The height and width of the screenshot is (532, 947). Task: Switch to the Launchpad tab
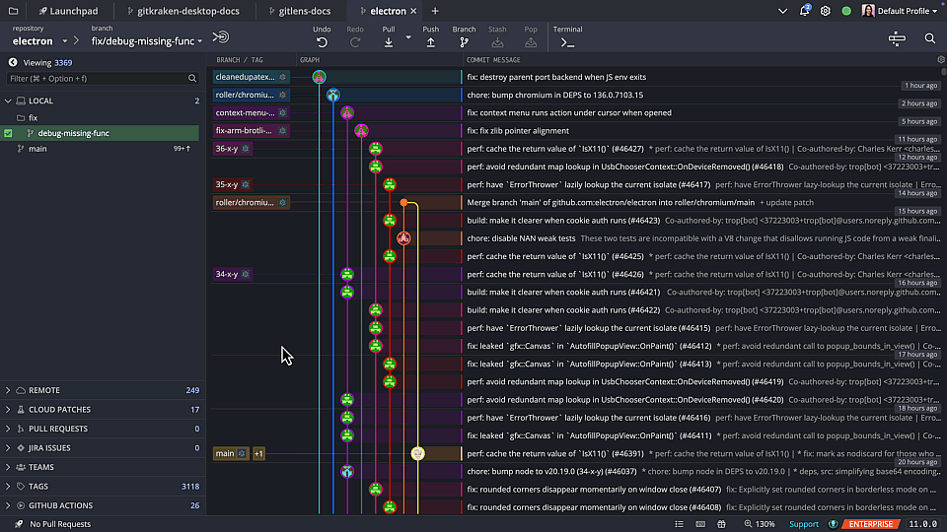pyautogui.click(x=68, y=11)
